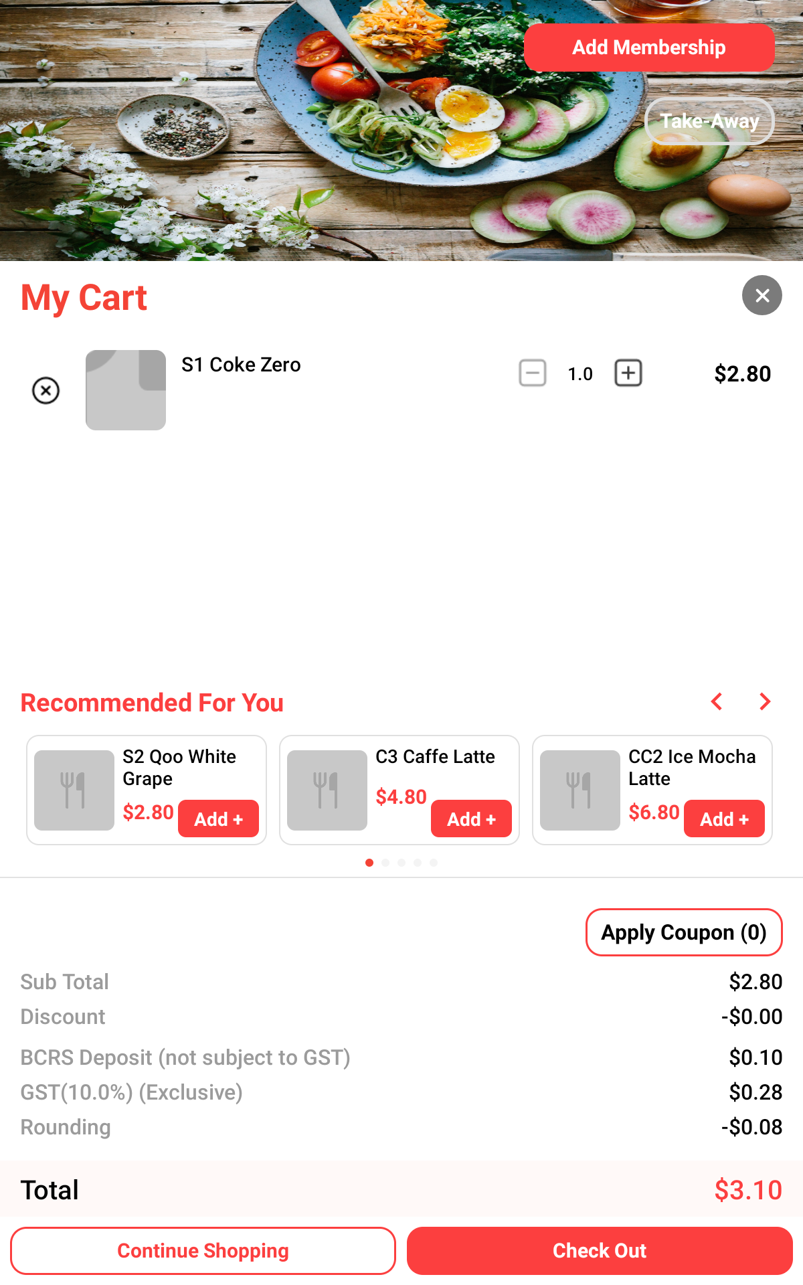Screen dimensions: 803x1285
Task: Select Continue Shopping
Action: [x=203, y=1251]
